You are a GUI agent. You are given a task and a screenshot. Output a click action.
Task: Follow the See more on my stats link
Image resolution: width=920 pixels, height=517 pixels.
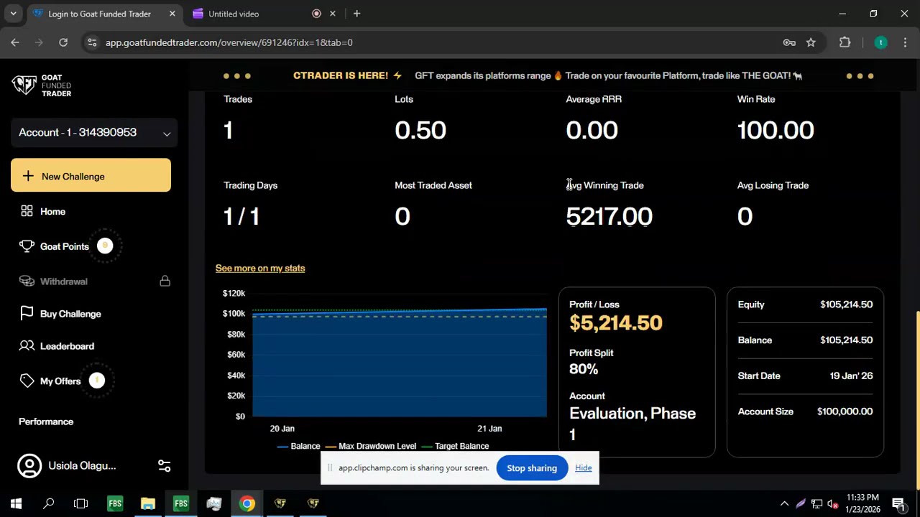pos(260,268)
